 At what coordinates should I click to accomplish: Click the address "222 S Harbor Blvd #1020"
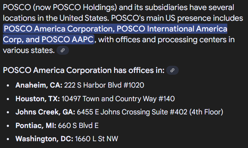click(104, 85)
